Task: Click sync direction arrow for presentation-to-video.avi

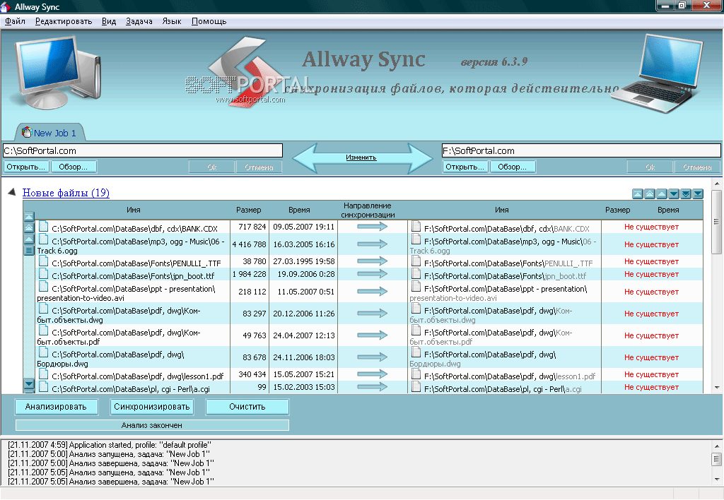Action: coord(372,292)
